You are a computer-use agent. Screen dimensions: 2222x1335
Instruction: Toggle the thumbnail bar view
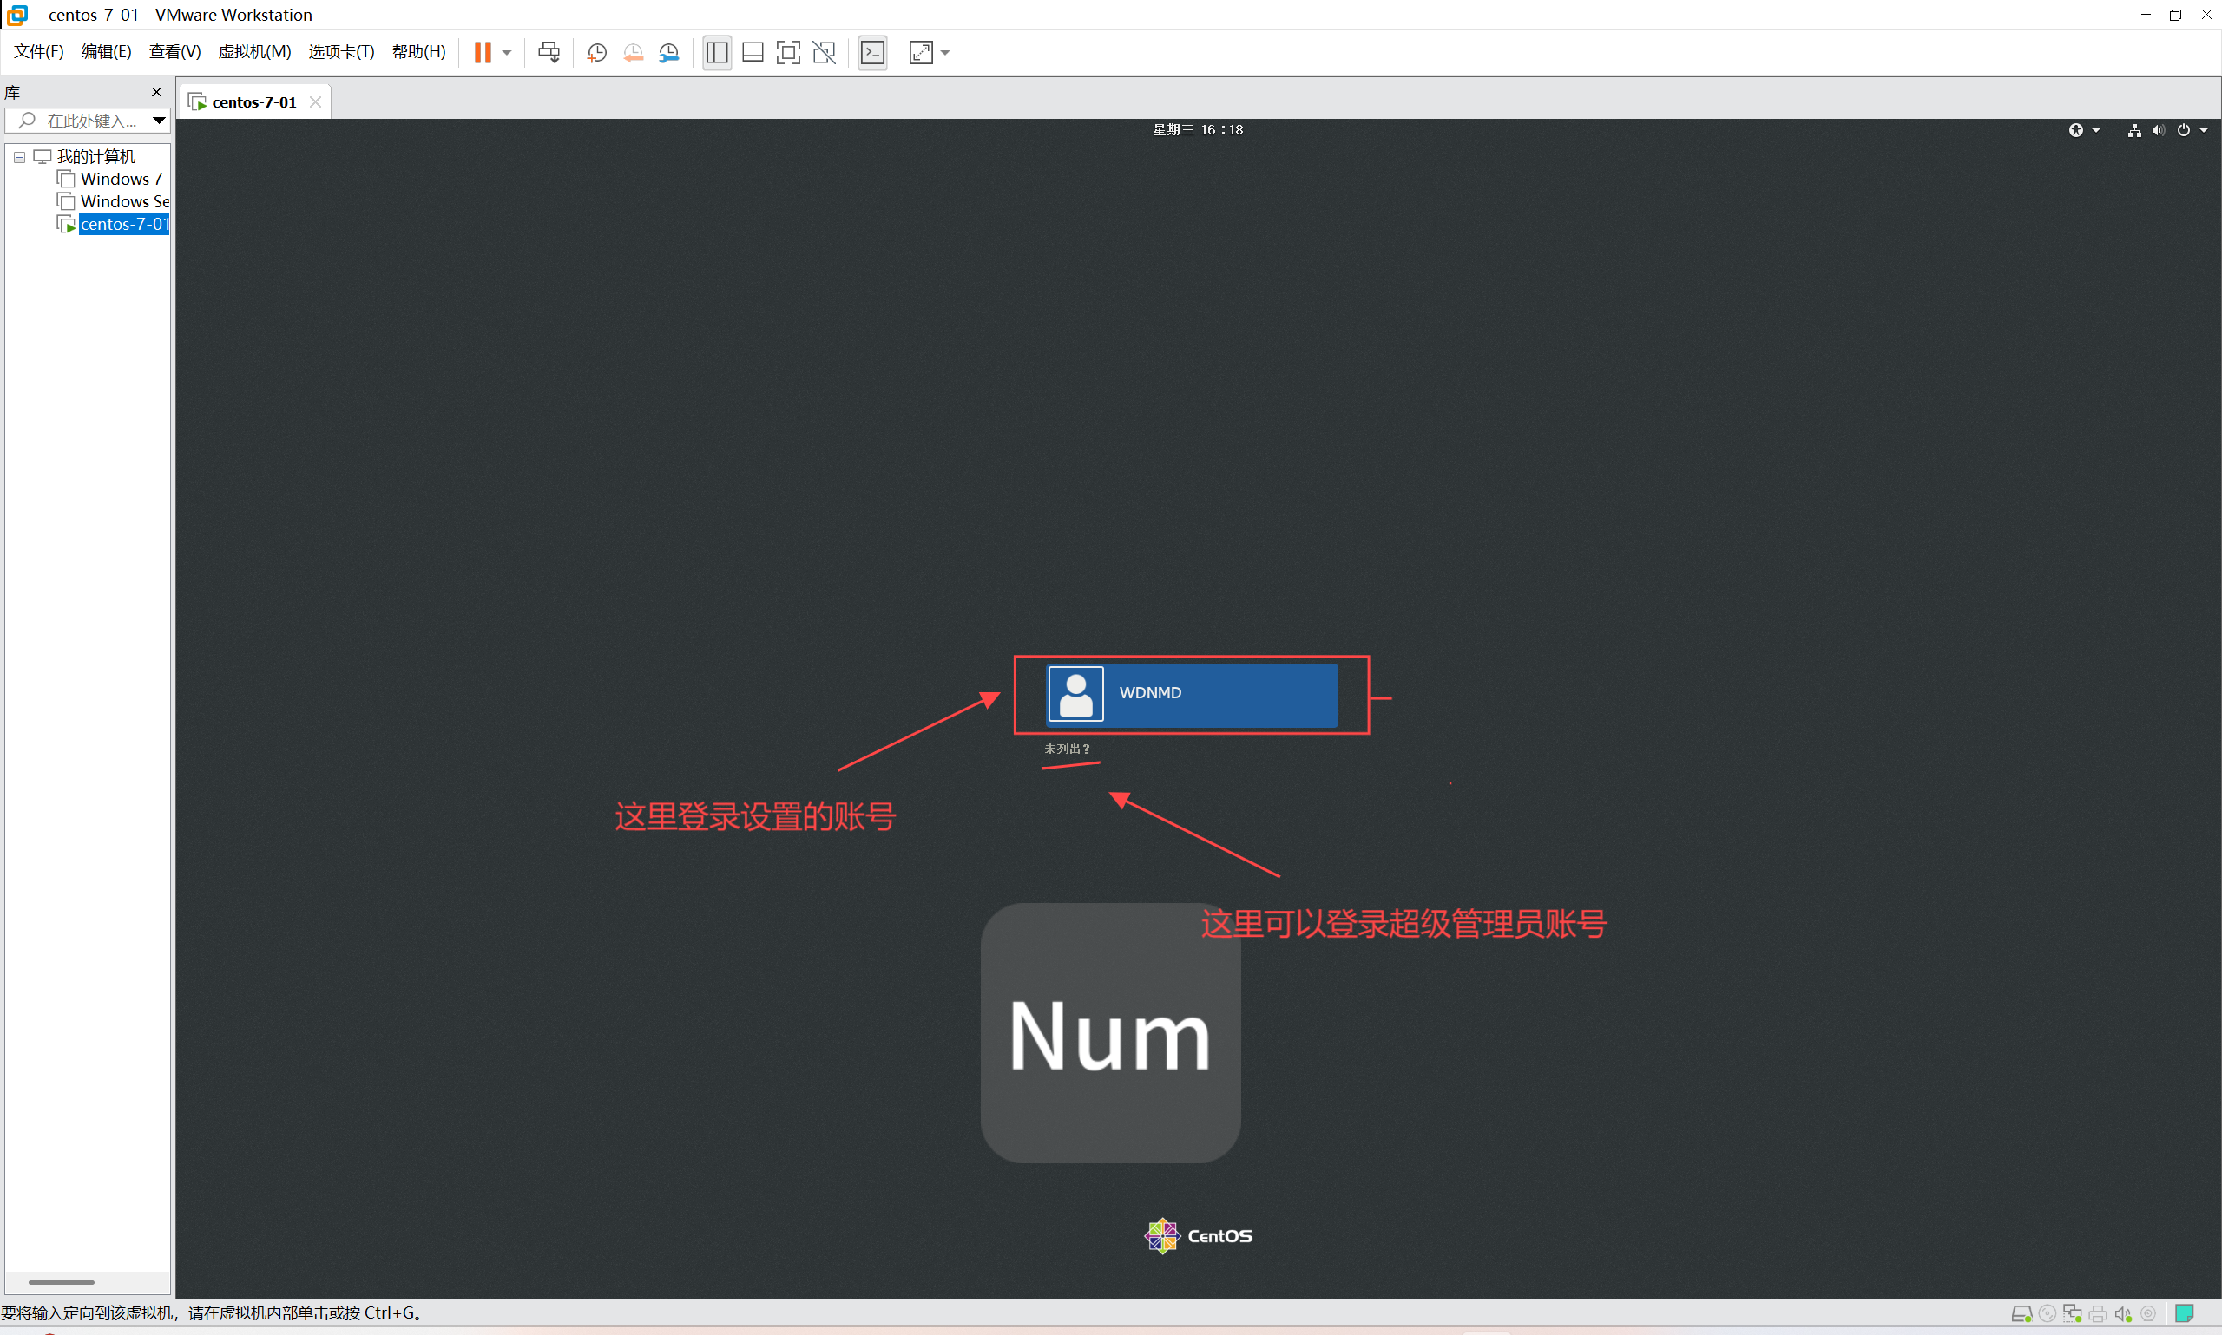753,52
